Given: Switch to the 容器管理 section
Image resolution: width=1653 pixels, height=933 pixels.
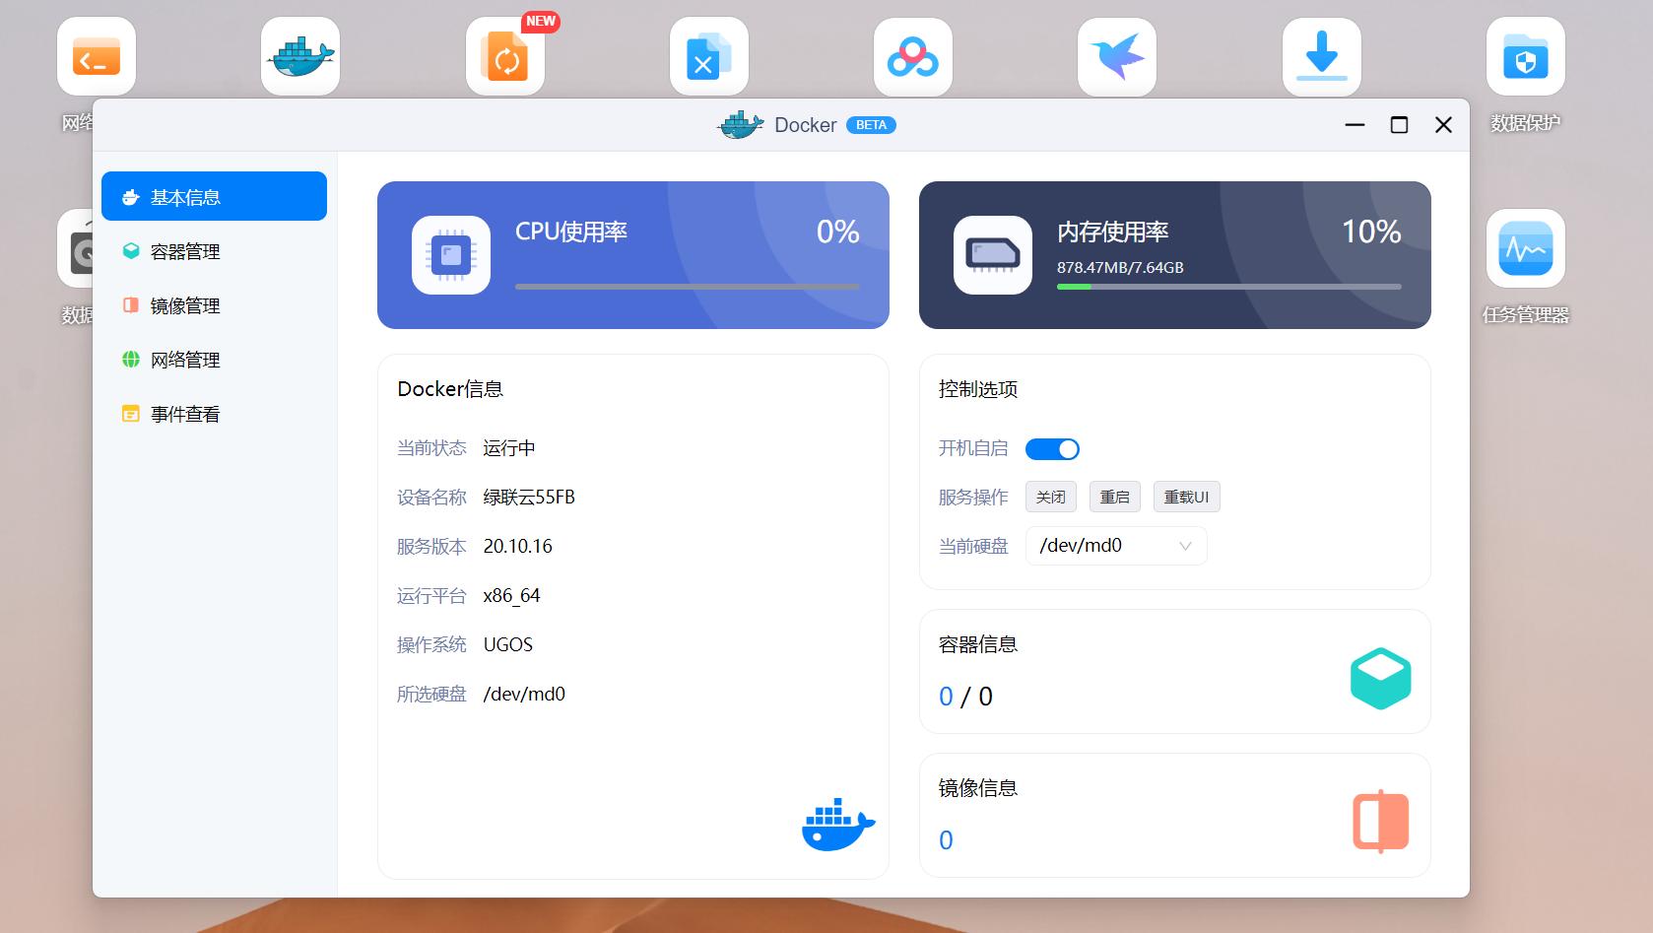Looking at the screenshot, I should coord(185,250).
